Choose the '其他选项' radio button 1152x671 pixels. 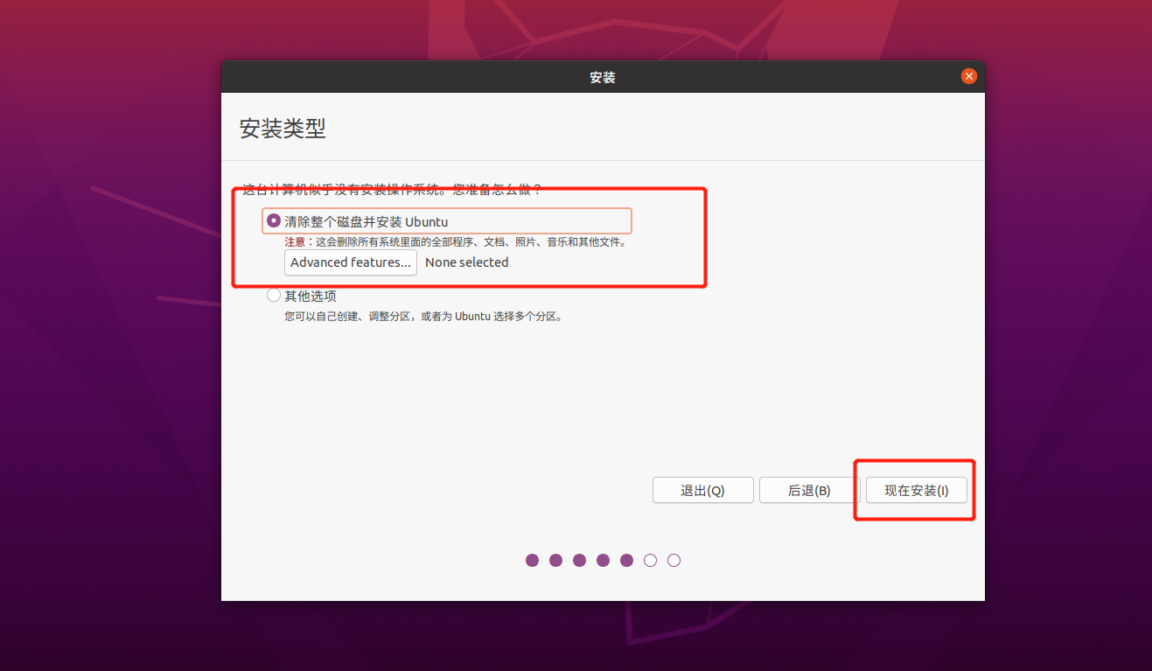point(273,296)
